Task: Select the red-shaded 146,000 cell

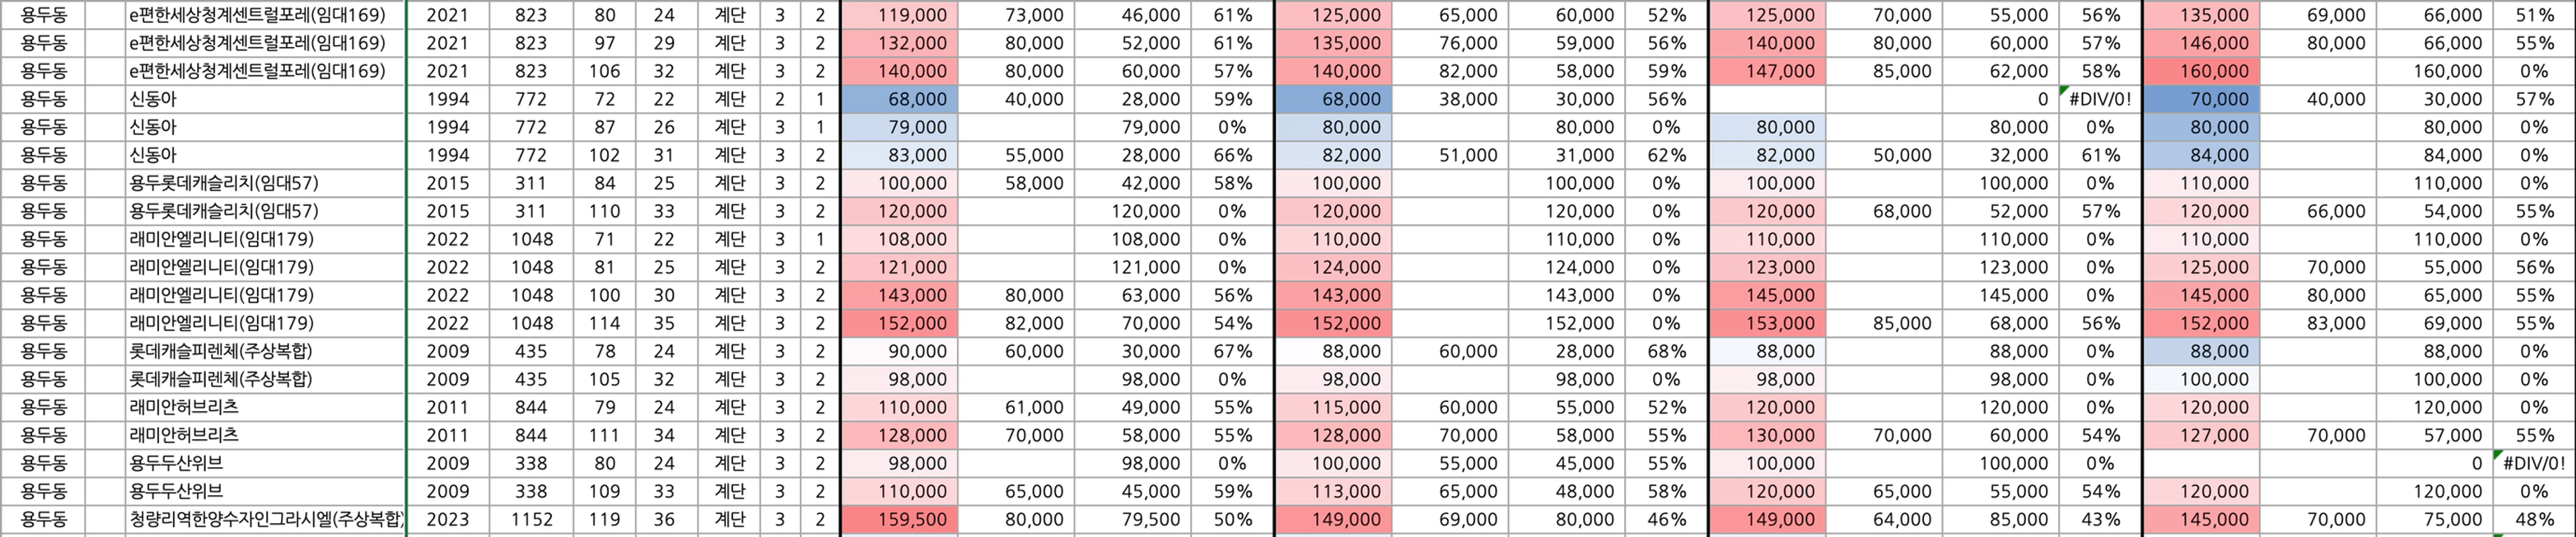Action: pos(2202,43)
